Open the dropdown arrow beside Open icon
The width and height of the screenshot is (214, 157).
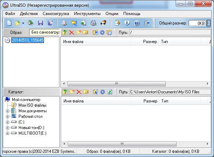[x=23, y=23]
